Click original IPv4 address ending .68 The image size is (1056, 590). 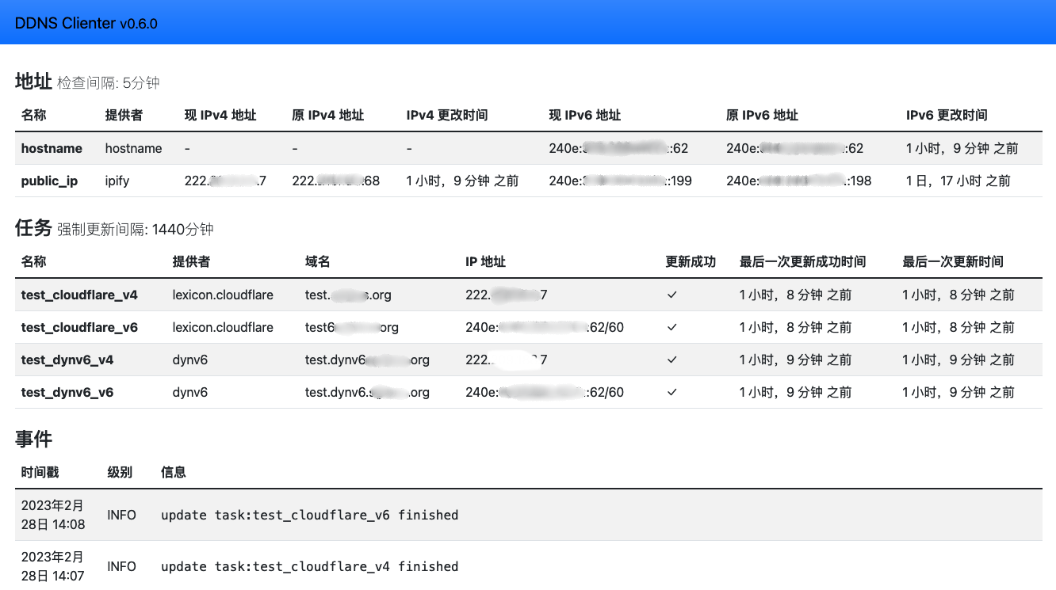coord(336,181)
